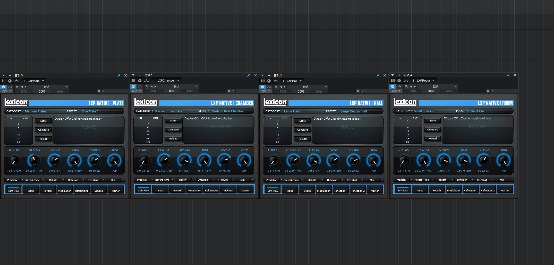Click the IN/OUT level meter on PLATE

(x=18, y=130)
